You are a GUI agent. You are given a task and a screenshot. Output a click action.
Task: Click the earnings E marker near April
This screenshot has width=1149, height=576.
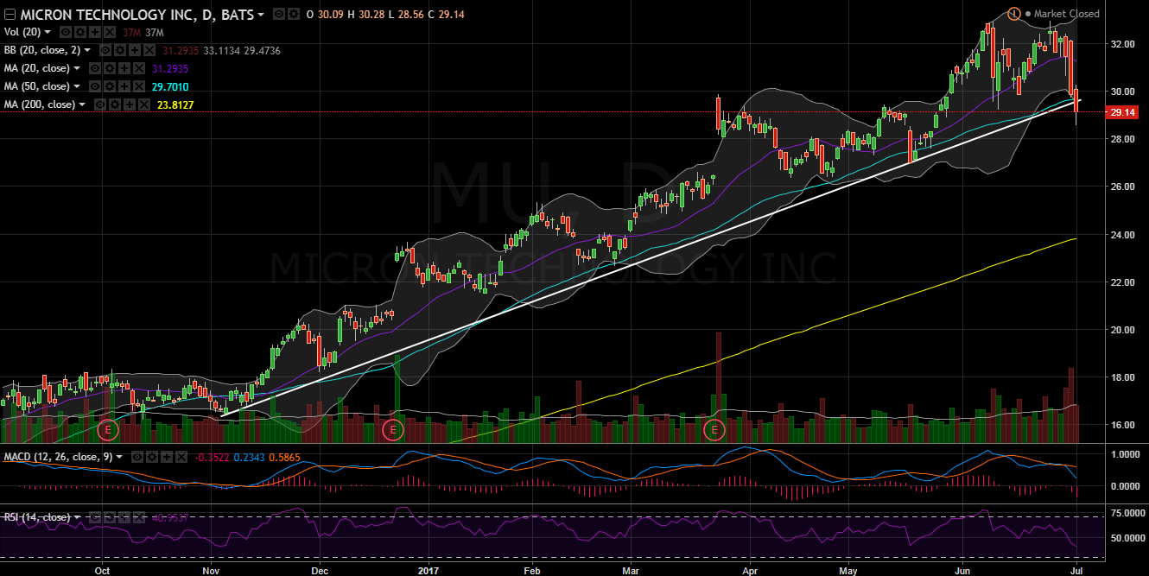click(x=714, y=429)
